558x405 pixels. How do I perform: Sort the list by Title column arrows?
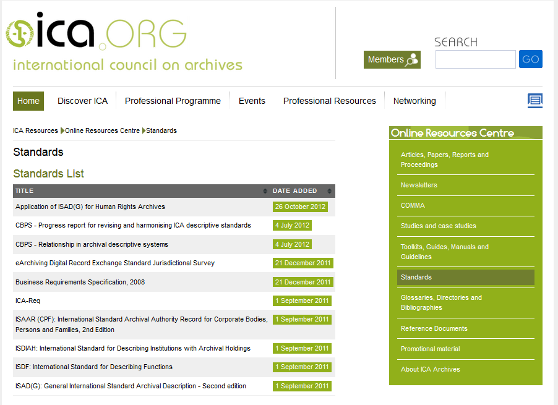click(265, 191)
